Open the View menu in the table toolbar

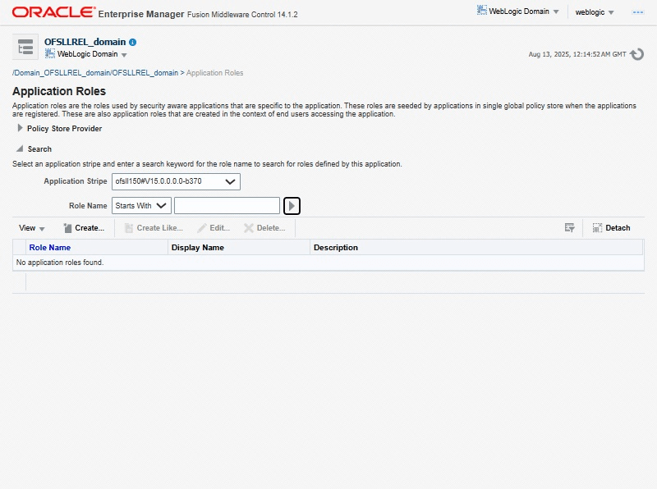(x=31, y=228)
